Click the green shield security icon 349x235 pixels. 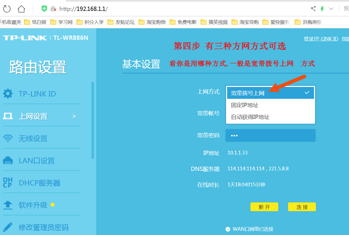(x=44, y=9)
